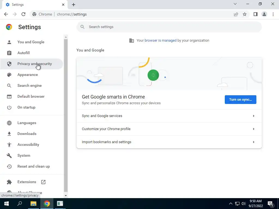This screenshot has height=209, width=279.
Task: Expand arrow on Sync and Google services
Action: point(254,116)
